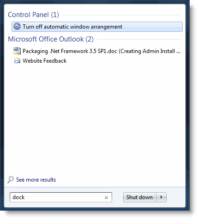Screen dimensions: 197x218
Task: Click the Packaging .Net Framework document icon
Action: click(17, 51)
